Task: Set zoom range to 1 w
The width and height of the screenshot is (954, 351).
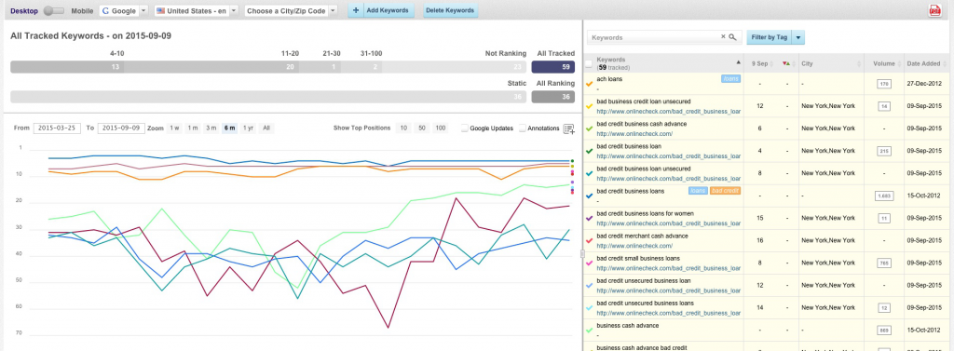Action: point(174,128)
